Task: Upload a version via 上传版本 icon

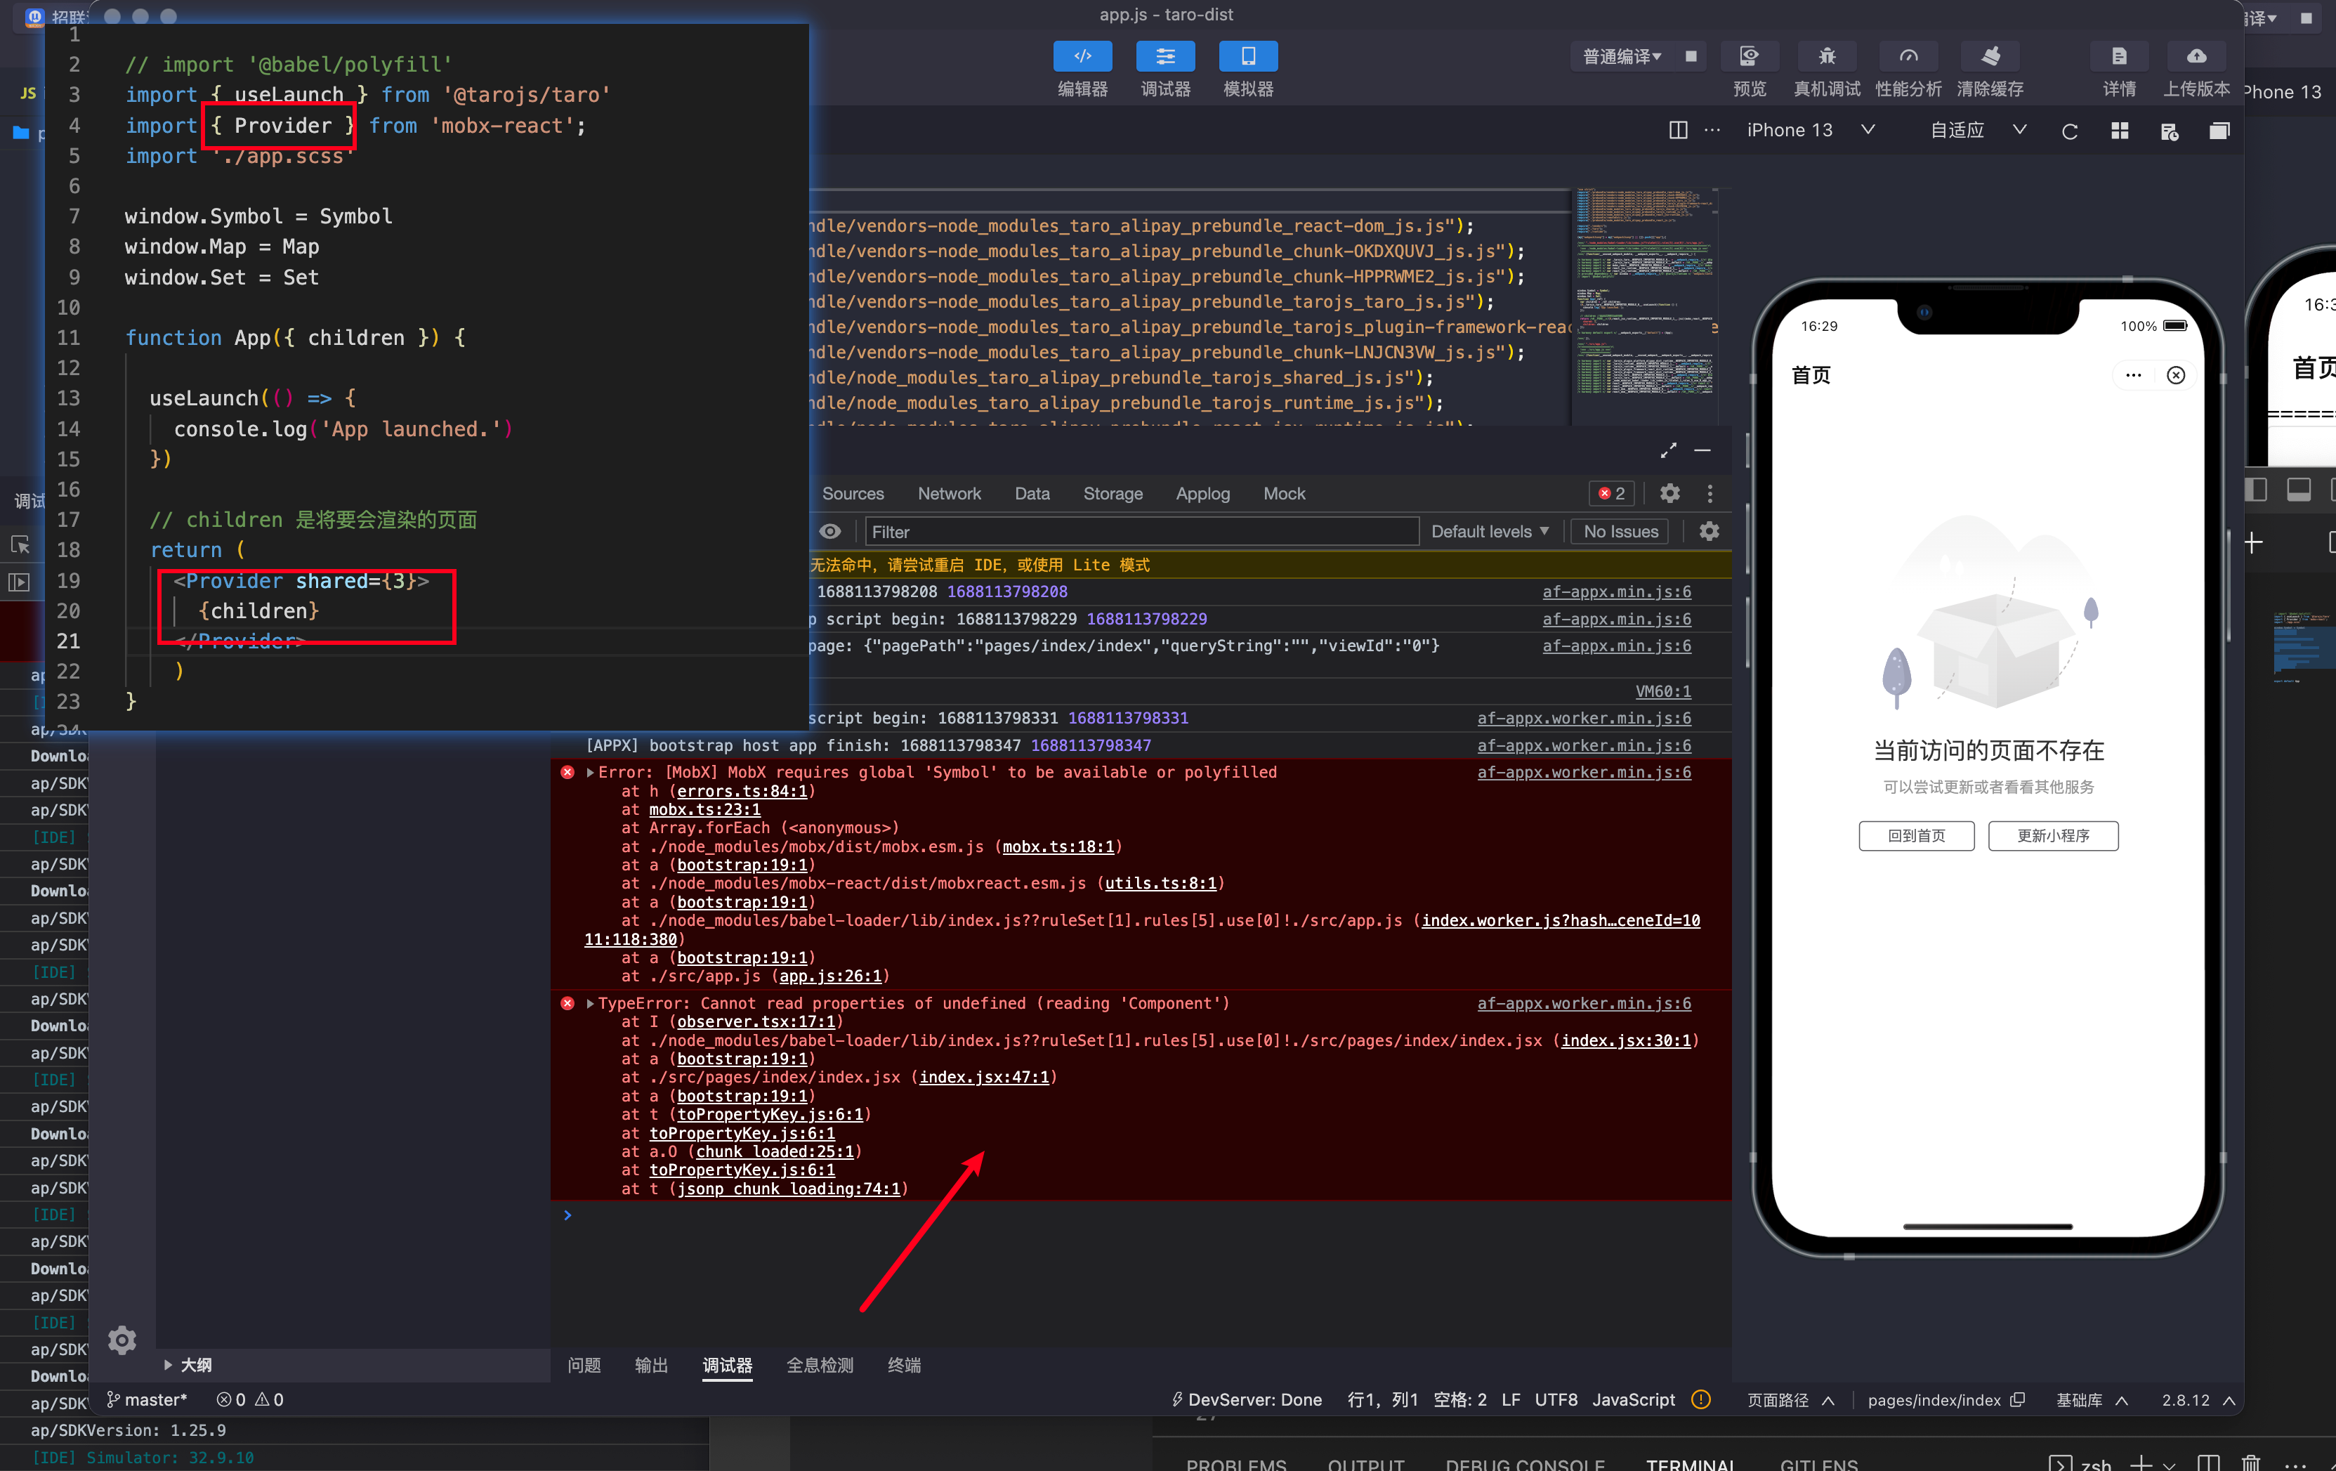Action: (x=2196, y=56)
